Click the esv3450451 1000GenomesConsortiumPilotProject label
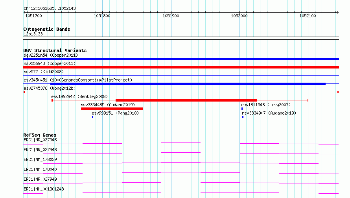This screenshot has height=198, width=350. [78, 80]
